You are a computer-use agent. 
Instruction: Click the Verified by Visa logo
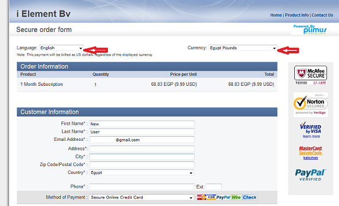(310, 128)
